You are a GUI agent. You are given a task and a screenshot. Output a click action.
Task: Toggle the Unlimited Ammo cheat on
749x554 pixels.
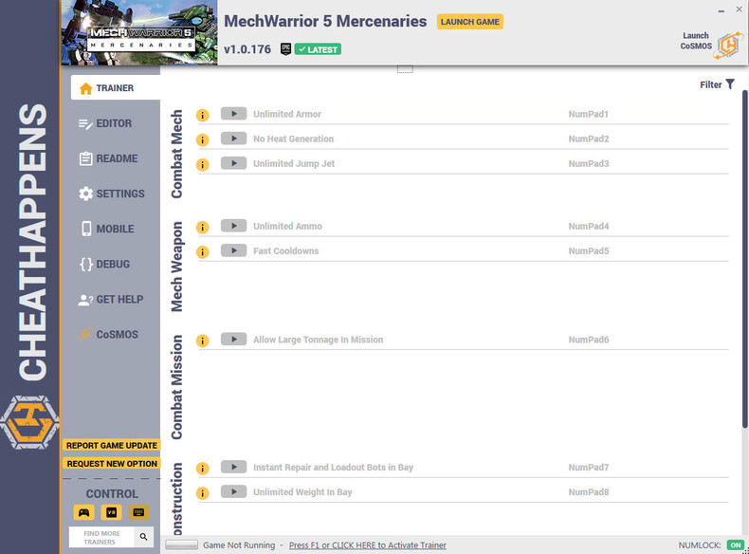click(233, 226)
